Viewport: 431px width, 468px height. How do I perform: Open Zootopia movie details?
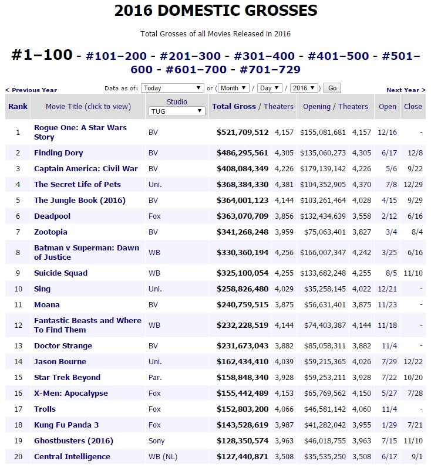pos(52,232)
